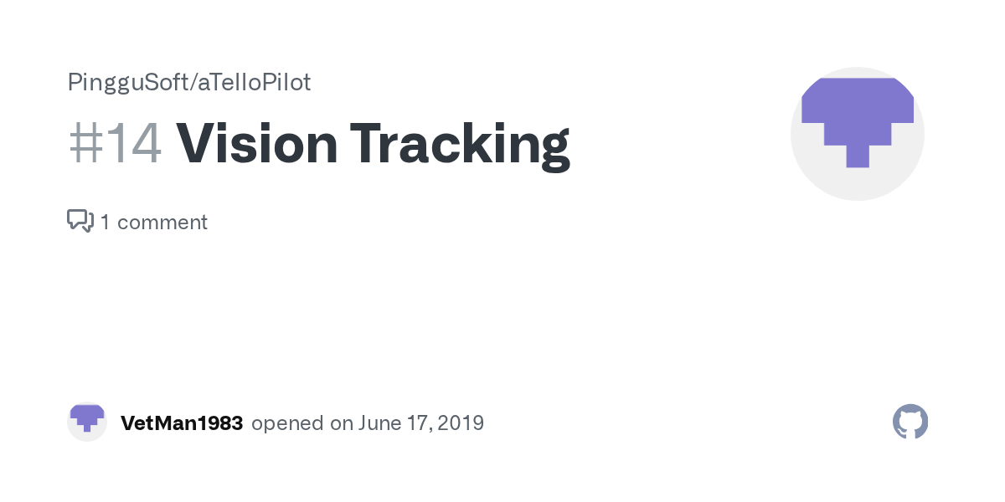The height and width of the screenshot is (502, 1005).
Task: Click the GitHub Octocat logo
Action: (910, 423)
